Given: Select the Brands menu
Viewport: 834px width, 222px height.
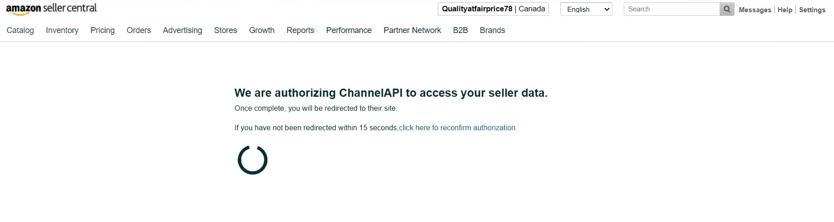Looking at the screenshot, I should pos(492,30).
